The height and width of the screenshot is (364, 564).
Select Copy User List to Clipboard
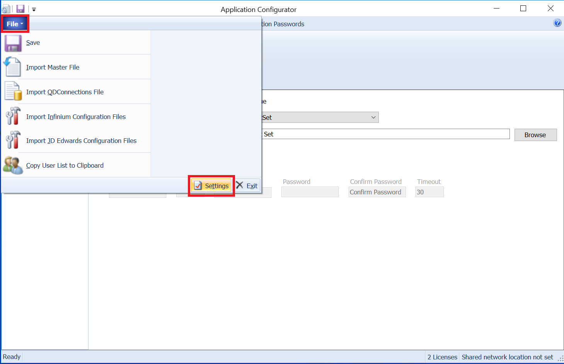click(x=76, y=165)
